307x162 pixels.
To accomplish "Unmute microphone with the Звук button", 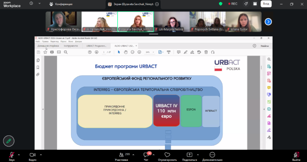I will coord(12,155).
